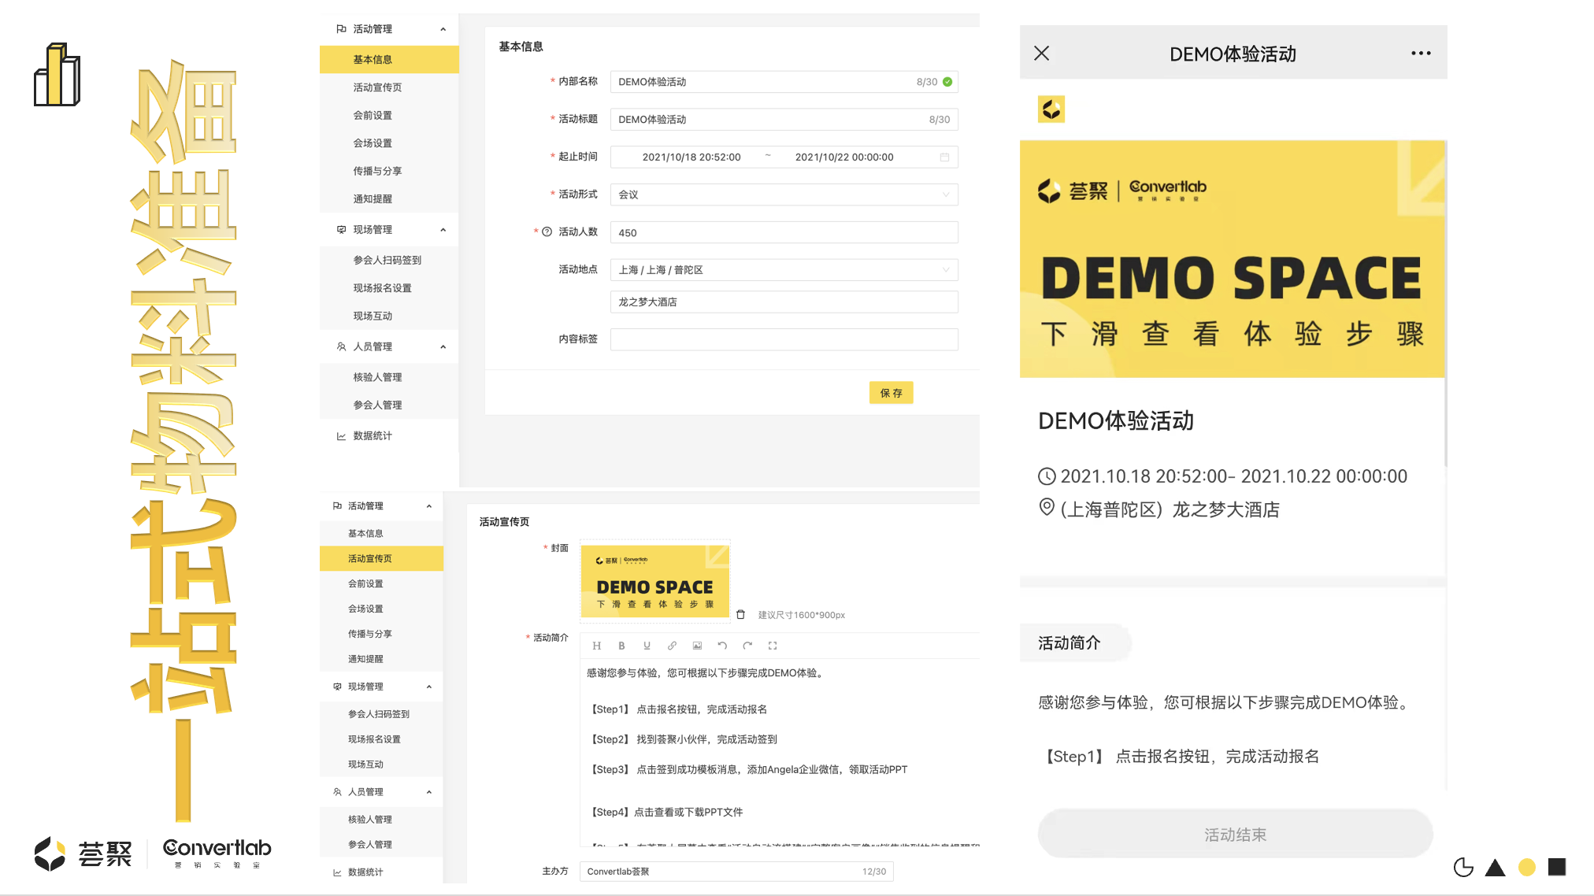The height and width of the screenshot is (896, 1594).
Task: Open 传播与分享 in 基本信息 panel sidebar
Action: click(x=377, y=171)
